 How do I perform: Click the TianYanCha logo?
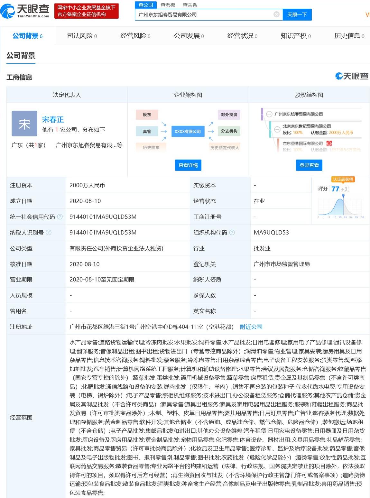point(25,11)
